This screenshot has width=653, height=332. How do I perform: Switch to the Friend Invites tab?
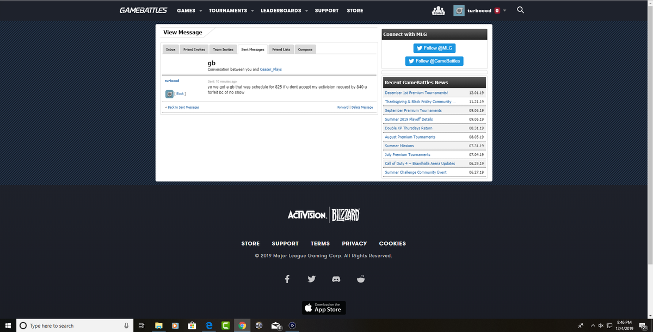(194, 49)
